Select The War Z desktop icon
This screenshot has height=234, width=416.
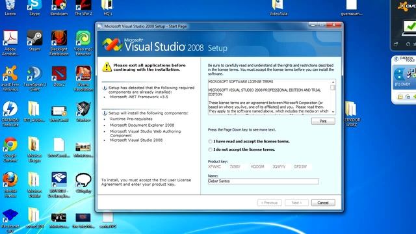[x=83, y=7]
